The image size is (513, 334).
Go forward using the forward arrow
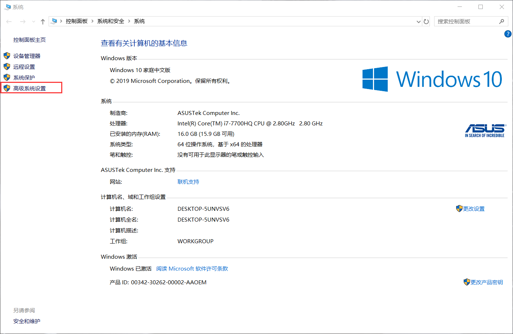(23, 22)
